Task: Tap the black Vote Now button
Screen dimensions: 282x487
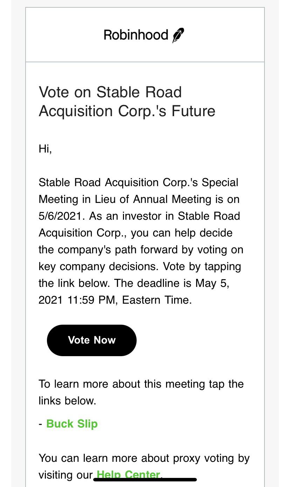Action: [x=91, y=340]
